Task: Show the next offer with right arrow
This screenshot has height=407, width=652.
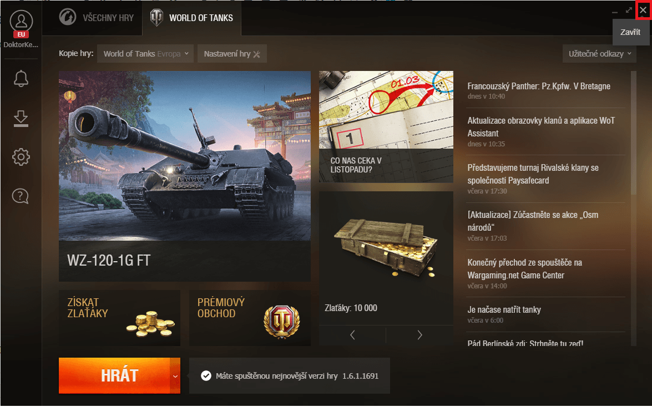Action: tap(419, 335)
